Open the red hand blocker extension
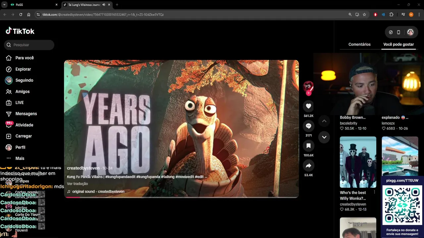The image size is (424, 238). (x=375, y=15)
